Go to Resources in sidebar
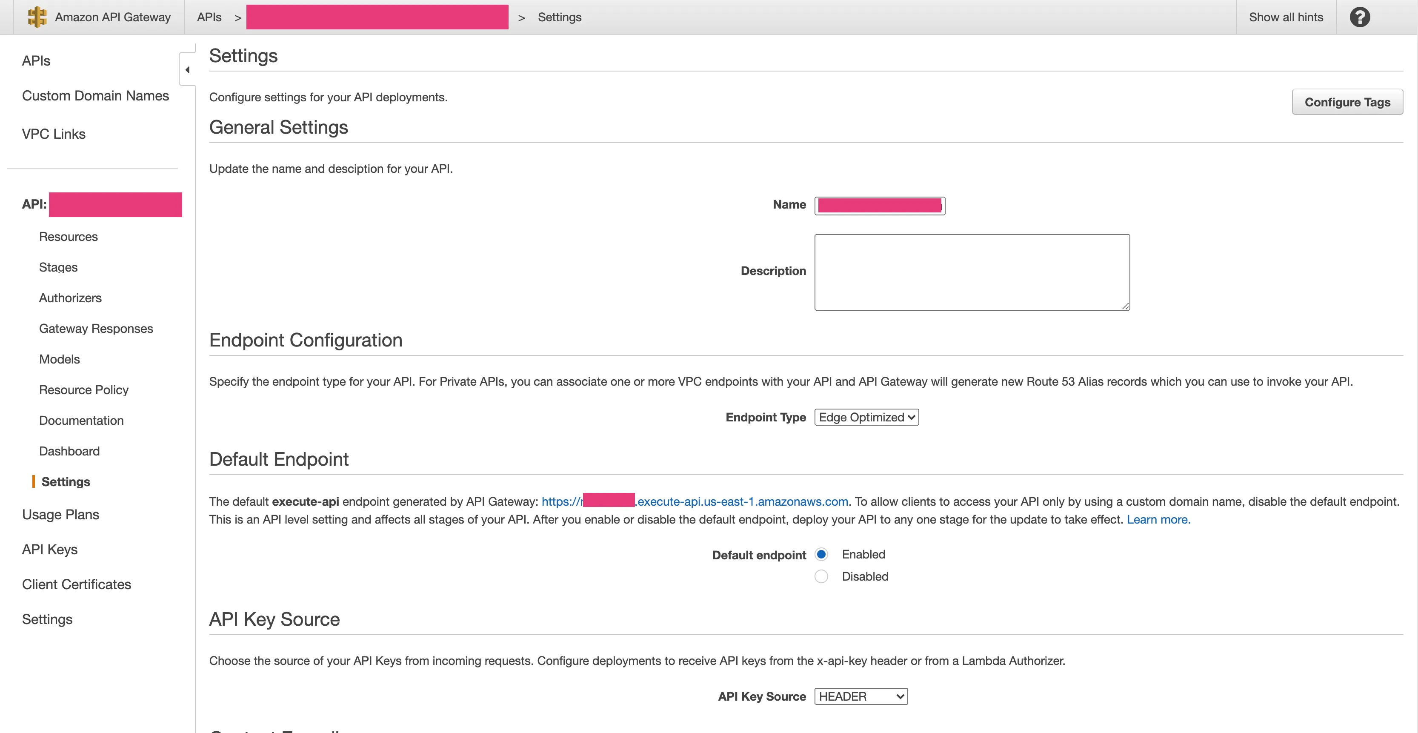Screen dimensions: 1418x733 (x=68, y=237)
